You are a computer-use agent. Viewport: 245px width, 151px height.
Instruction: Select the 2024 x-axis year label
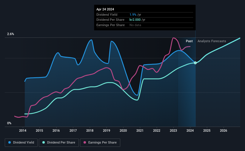click(x=190, y=130)
